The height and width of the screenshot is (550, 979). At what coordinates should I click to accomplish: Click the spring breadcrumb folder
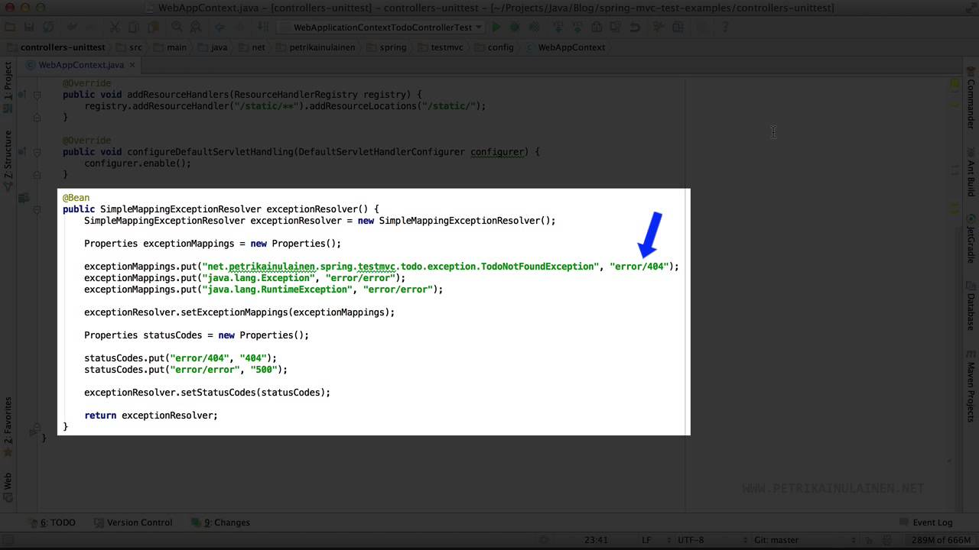[387, 47]
